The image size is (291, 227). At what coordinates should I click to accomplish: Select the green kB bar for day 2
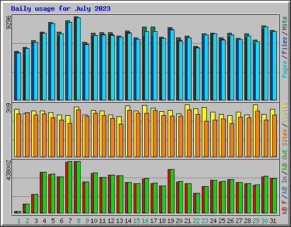pyautogui.click(x=27, y=208)
